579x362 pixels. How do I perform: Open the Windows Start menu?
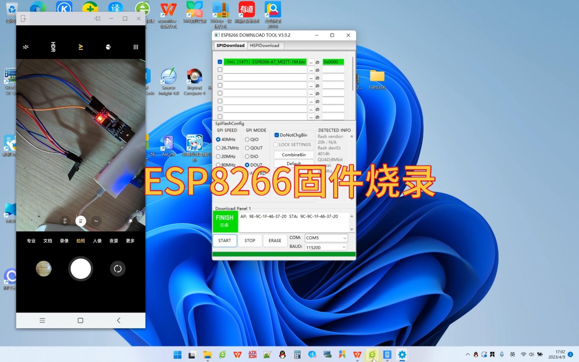coord(178,355)
